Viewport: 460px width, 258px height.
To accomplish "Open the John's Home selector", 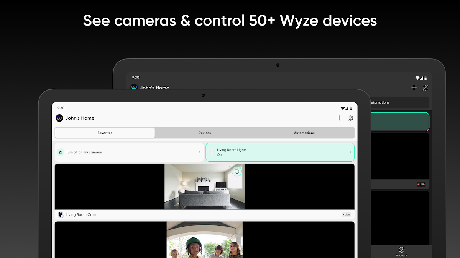I will (80, 118).
